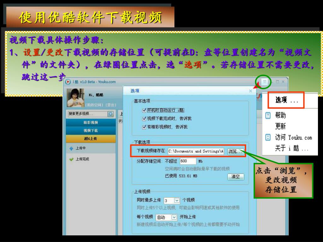Click the help question-mark icon in menu
The width and height of the screenshot is (323, 242).
click(268, 115)
